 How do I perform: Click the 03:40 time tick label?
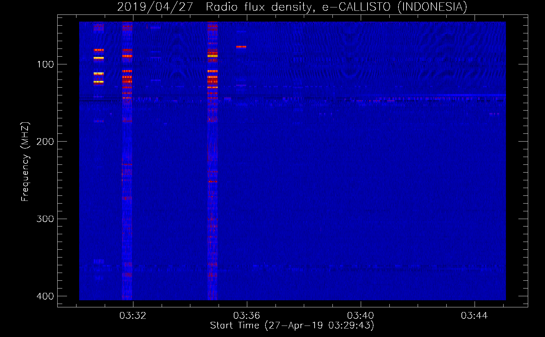pos(360,316)
